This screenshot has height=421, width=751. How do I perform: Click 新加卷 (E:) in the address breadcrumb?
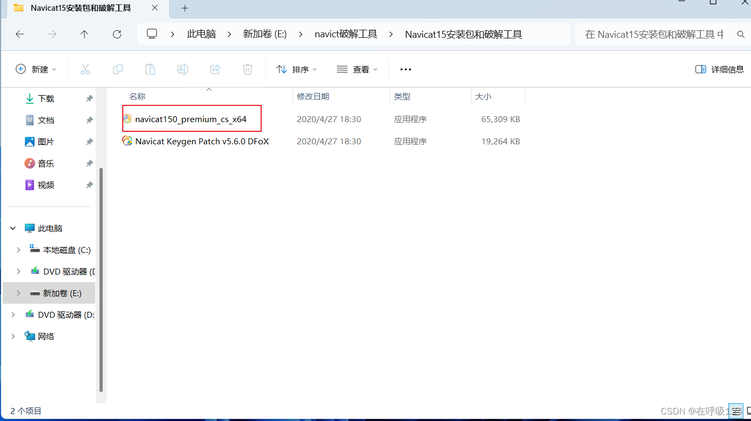(265, 34)
